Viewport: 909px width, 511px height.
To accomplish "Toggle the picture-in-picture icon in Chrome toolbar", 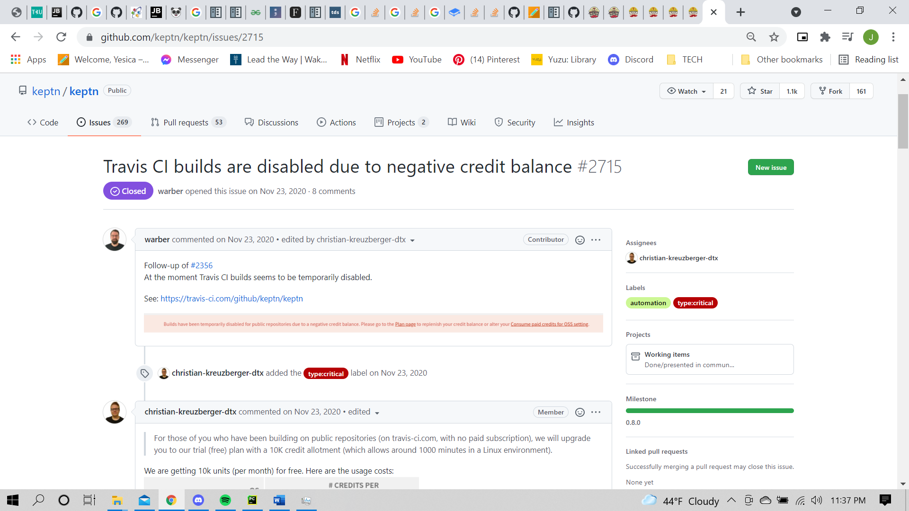I will click(x=802, y=37).
